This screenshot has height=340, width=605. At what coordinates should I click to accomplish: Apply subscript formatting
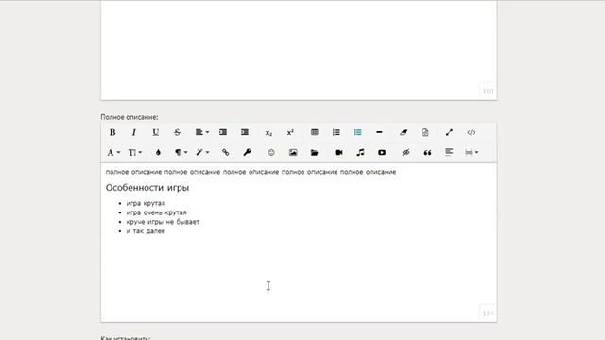[x=268, y=133]
